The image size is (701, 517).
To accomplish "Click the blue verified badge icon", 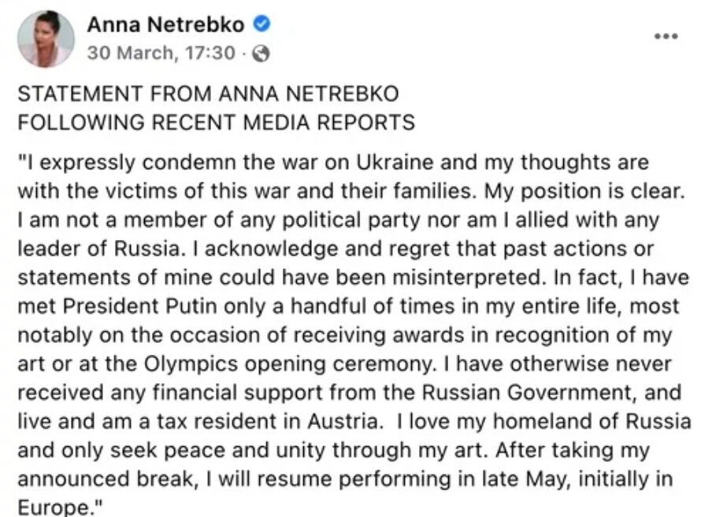I will click(262, 24).
